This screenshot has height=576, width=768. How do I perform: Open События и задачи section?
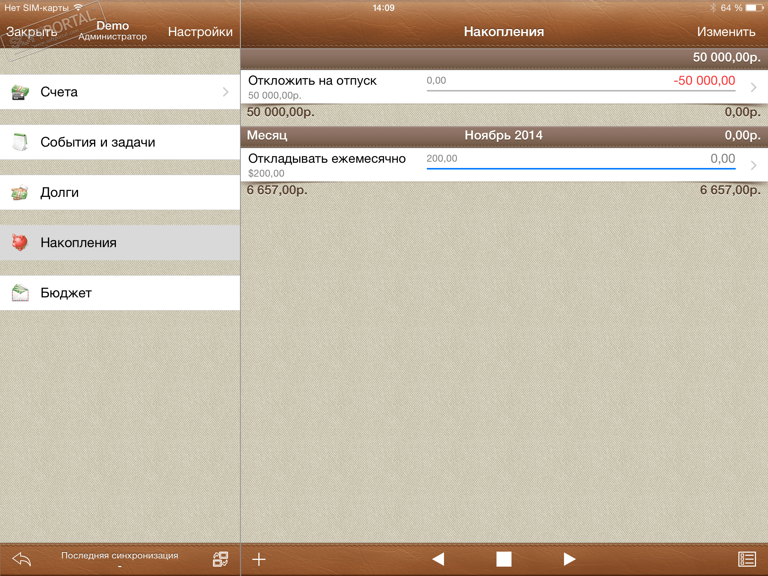(x=98, y=142)
